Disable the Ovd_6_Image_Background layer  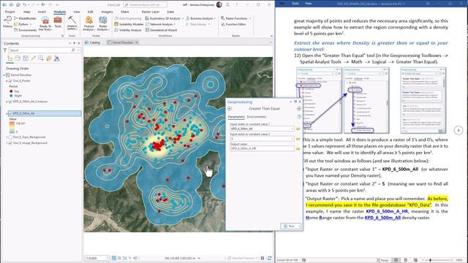10,143
